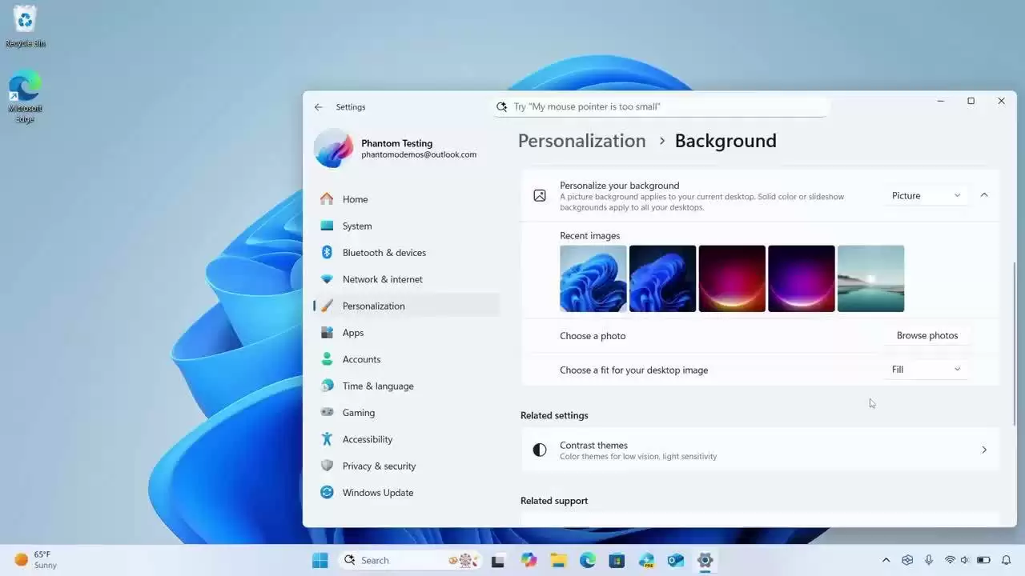Go back using the Settings back arrow
The width and height of the screenshot is (1025, 576).
coord(319,106)
